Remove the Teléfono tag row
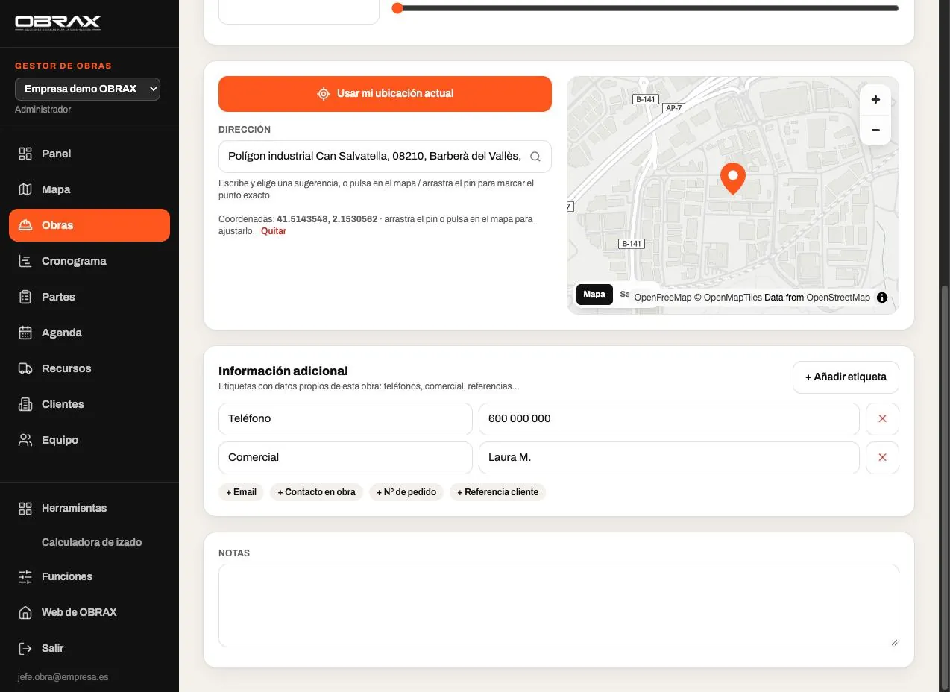This screenshot has height=692, width=950. click(882, 419)
